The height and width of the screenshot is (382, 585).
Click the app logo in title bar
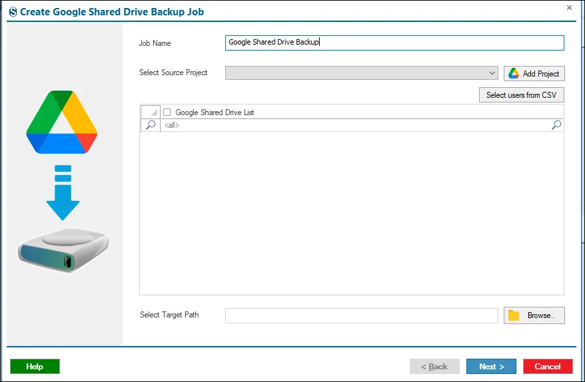(13, 12)
